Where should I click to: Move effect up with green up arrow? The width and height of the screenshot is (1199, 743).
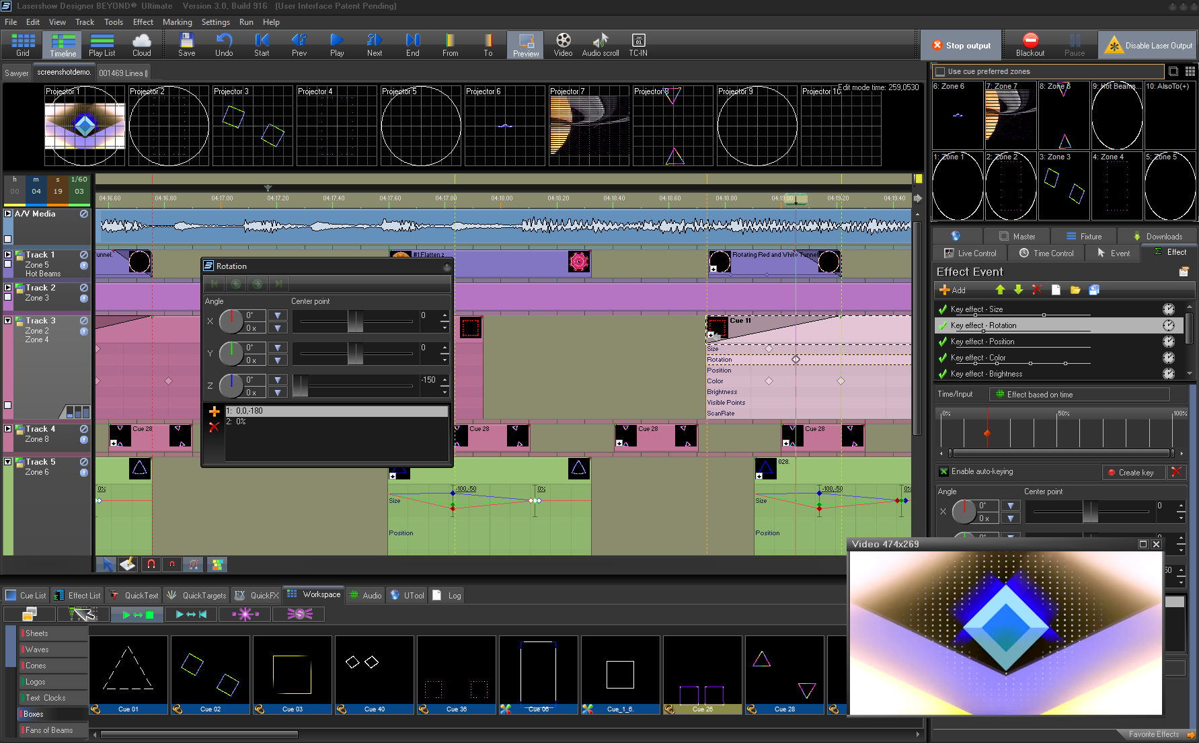[x=1000, y=290]
